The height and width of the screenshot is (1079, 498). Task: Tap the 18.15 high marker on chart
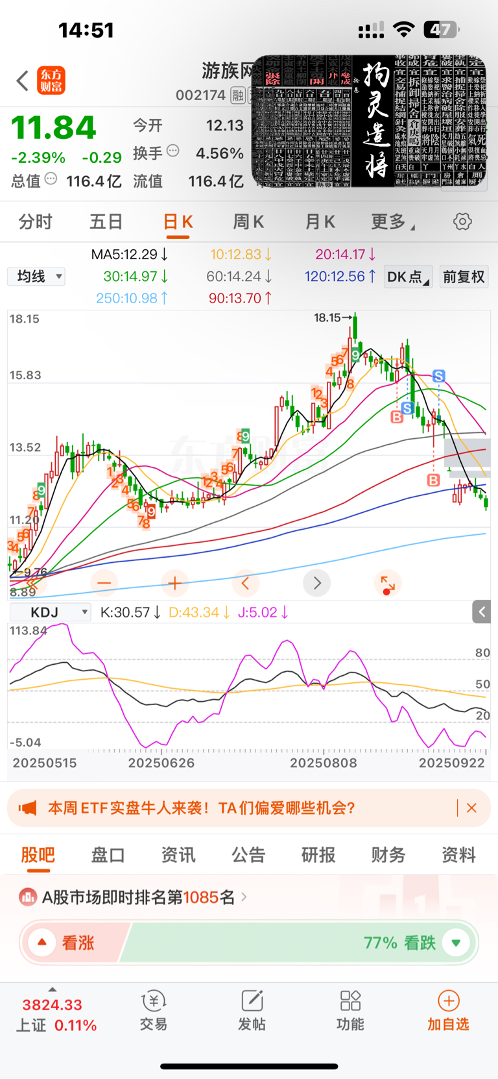333,317
